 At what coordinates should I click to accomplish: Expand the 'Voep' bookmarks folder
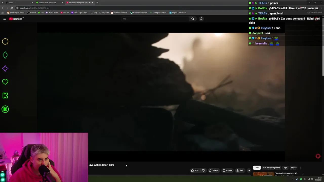pos(94,13)
